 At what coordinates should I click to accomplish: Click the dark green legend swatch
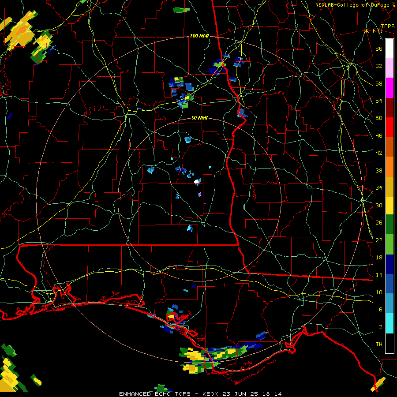390,225
